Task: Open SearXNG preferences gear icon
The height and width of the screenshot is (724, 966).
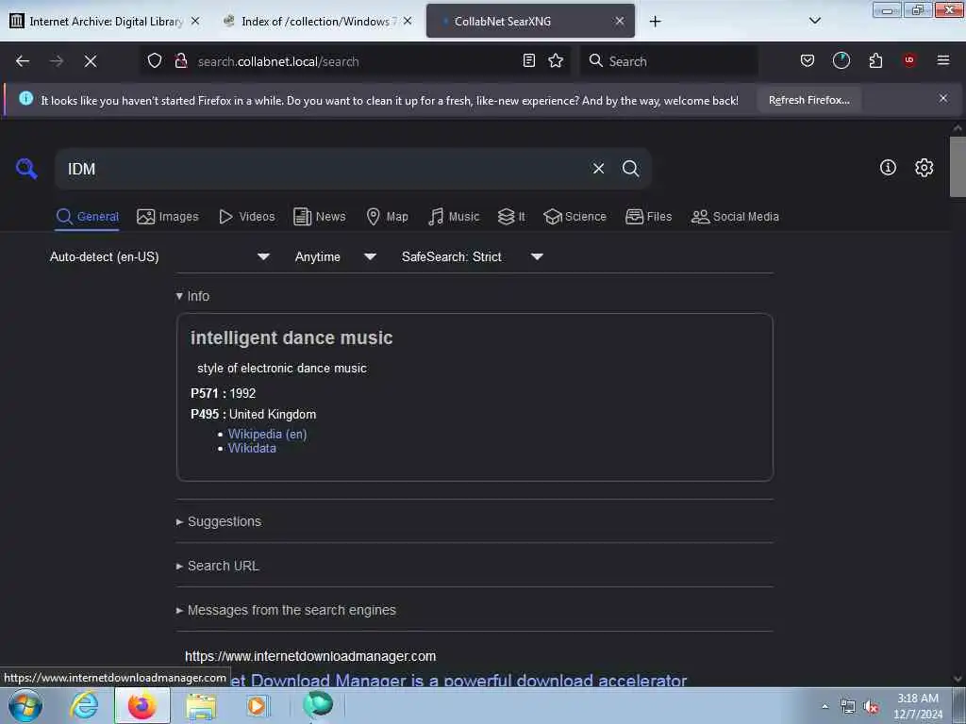Action: pos(924,168)
